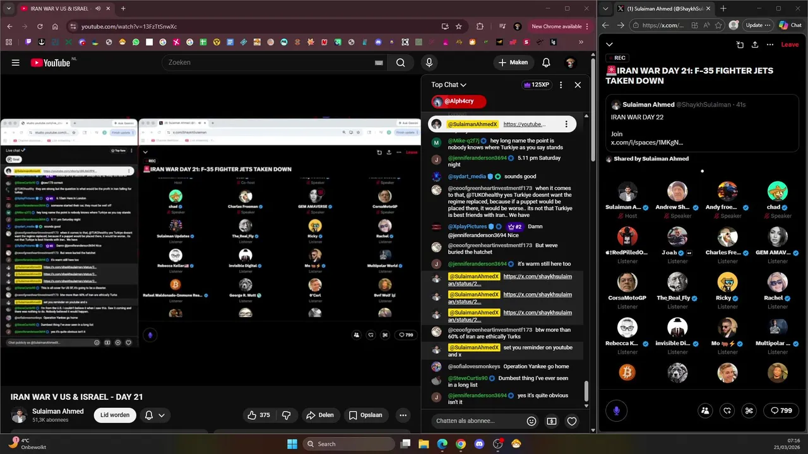Send a Super Chat via the dollar icon
This screenshot has width=808, height=454.
pos(552,421)
